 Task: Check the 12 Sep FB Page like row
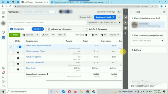pyautogui.click(x=11, y=58)
